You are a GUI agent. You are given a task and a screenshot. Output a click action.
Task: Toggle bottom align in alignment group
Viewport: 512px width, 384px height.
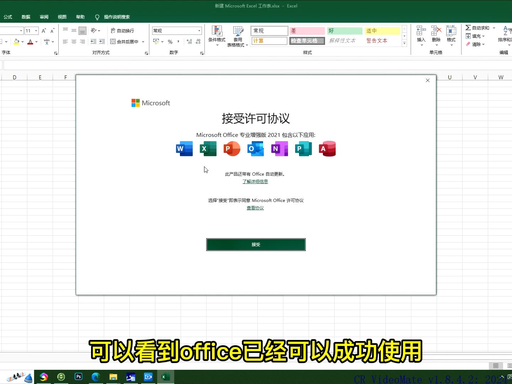(82, 31)
